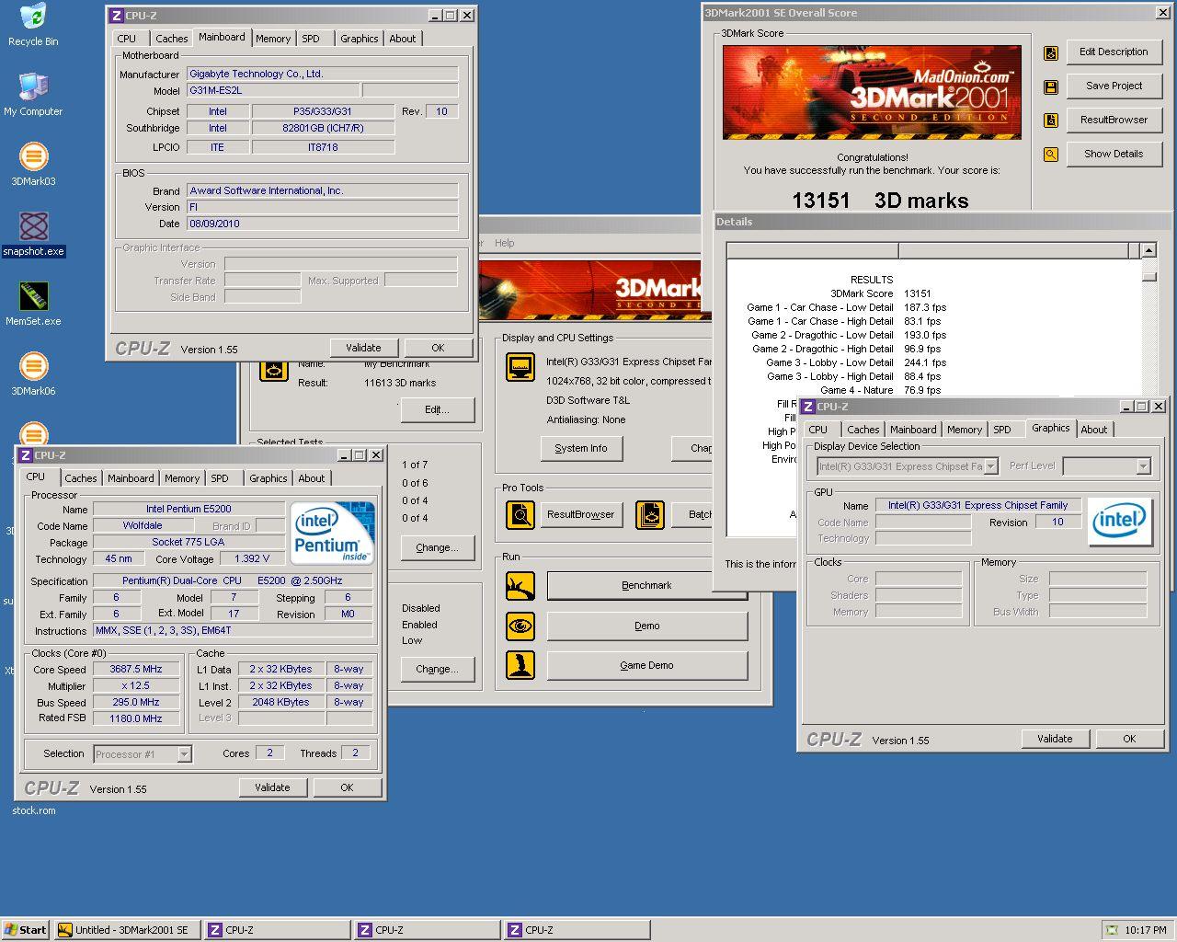Launch the 3DMark06 desktop shortcut
1177x942 pixels.
pyautogui.click(x=33, y=373)
